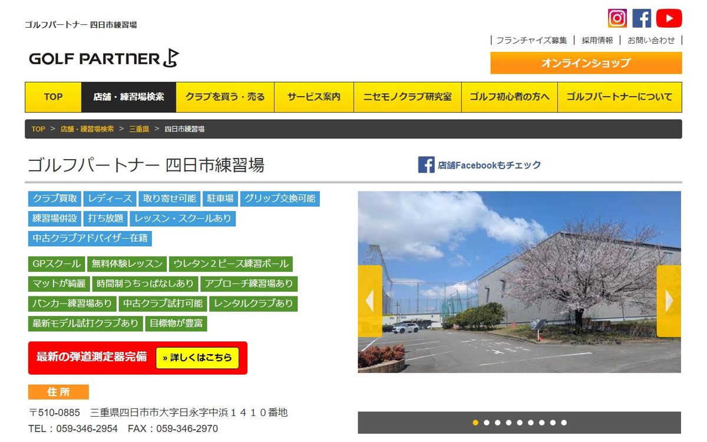
Task: Open フランチャイズ募集 link
Action: tap(531, 40)
